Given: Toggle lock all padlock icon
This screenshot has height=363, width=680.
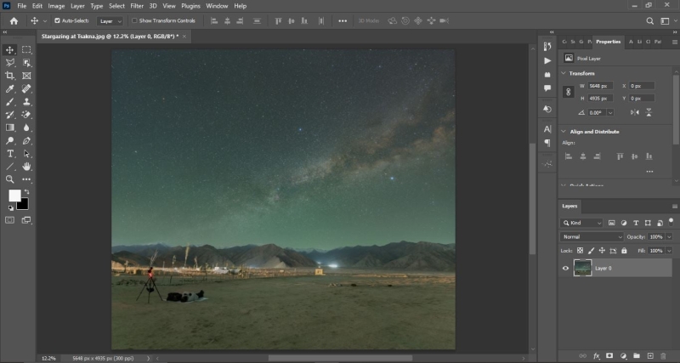Looking at the screenshot, I should [x=624, y=251].
